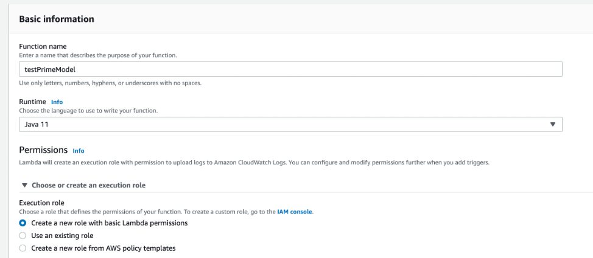The height and width of the screenshot is (258, 593).
Task: Click the triangle beside execution role section
Action: point(24,185)
